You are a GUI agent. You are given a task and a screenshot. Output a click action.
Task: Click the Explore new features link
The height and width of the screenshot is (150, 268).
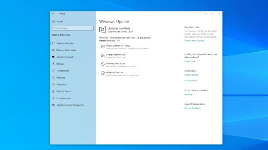[x=194, y=41]
